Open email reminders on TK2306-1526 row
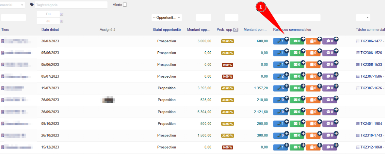Viewport: 388px width, 154px height. click(296, 53)
